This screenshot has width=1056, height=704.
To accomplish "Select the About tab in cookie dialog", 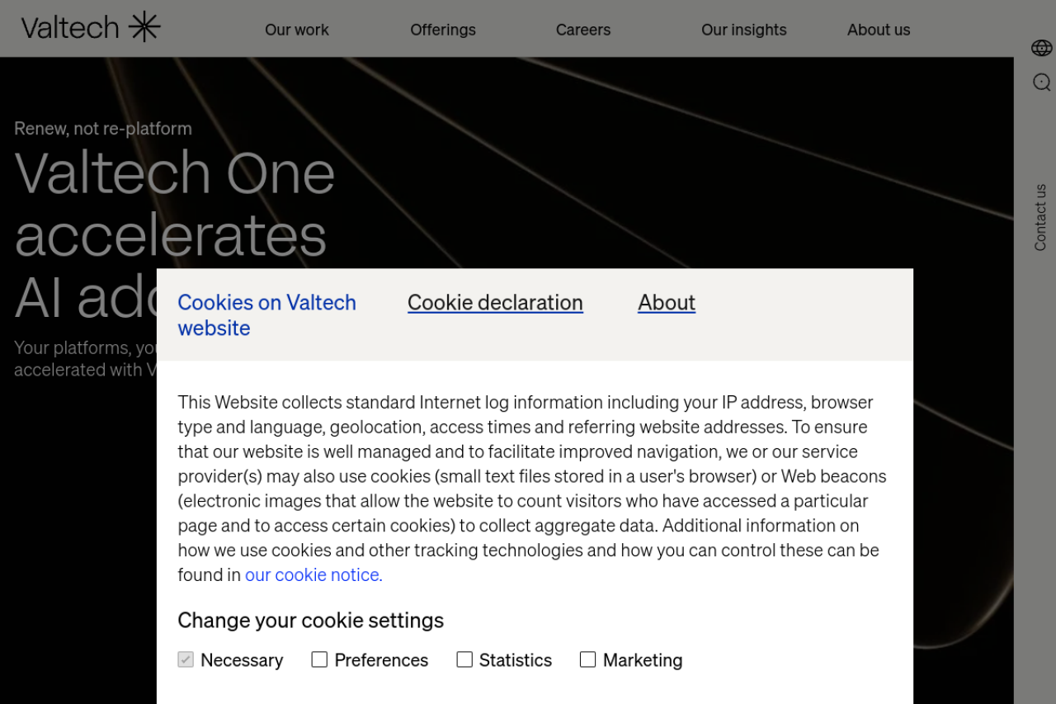I will tap(667, 303).
